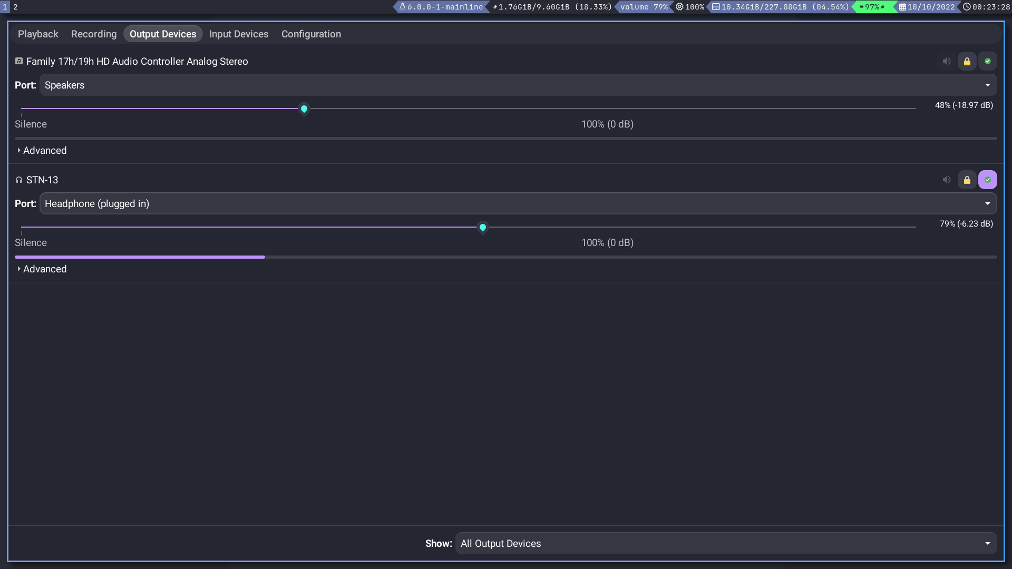Click the headphone icon next to STN-13
Image resolution: width=1012 pixels, height=569 pixels.
19,180
